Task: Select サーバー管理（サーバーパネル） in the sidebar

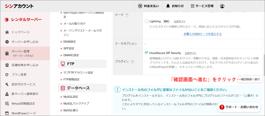Action: coord(25,53)
